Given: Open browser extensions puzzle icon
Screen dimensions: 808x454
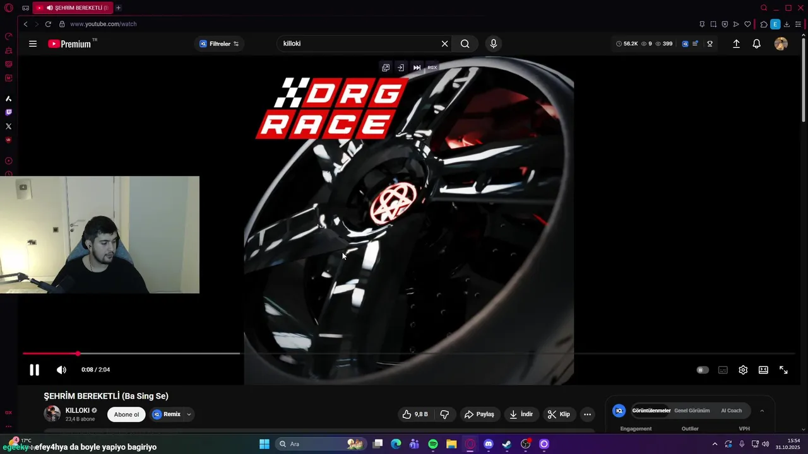Looking at the screenshot, I should (764, 24).
